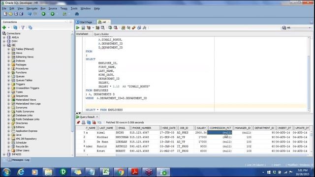The height and width of the screenshot is (177, 315).
Task: Open the Tools menu
Action: tap(74, 8)
